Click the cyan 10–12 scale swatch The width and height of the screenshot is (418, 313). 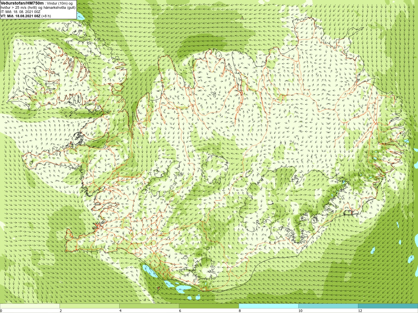(328, 306)
